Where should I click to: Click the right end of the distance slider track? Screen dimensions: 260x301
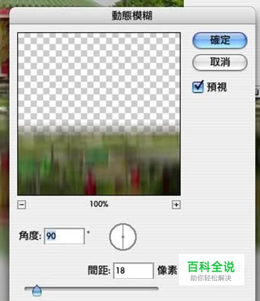[x=156, y=288]
